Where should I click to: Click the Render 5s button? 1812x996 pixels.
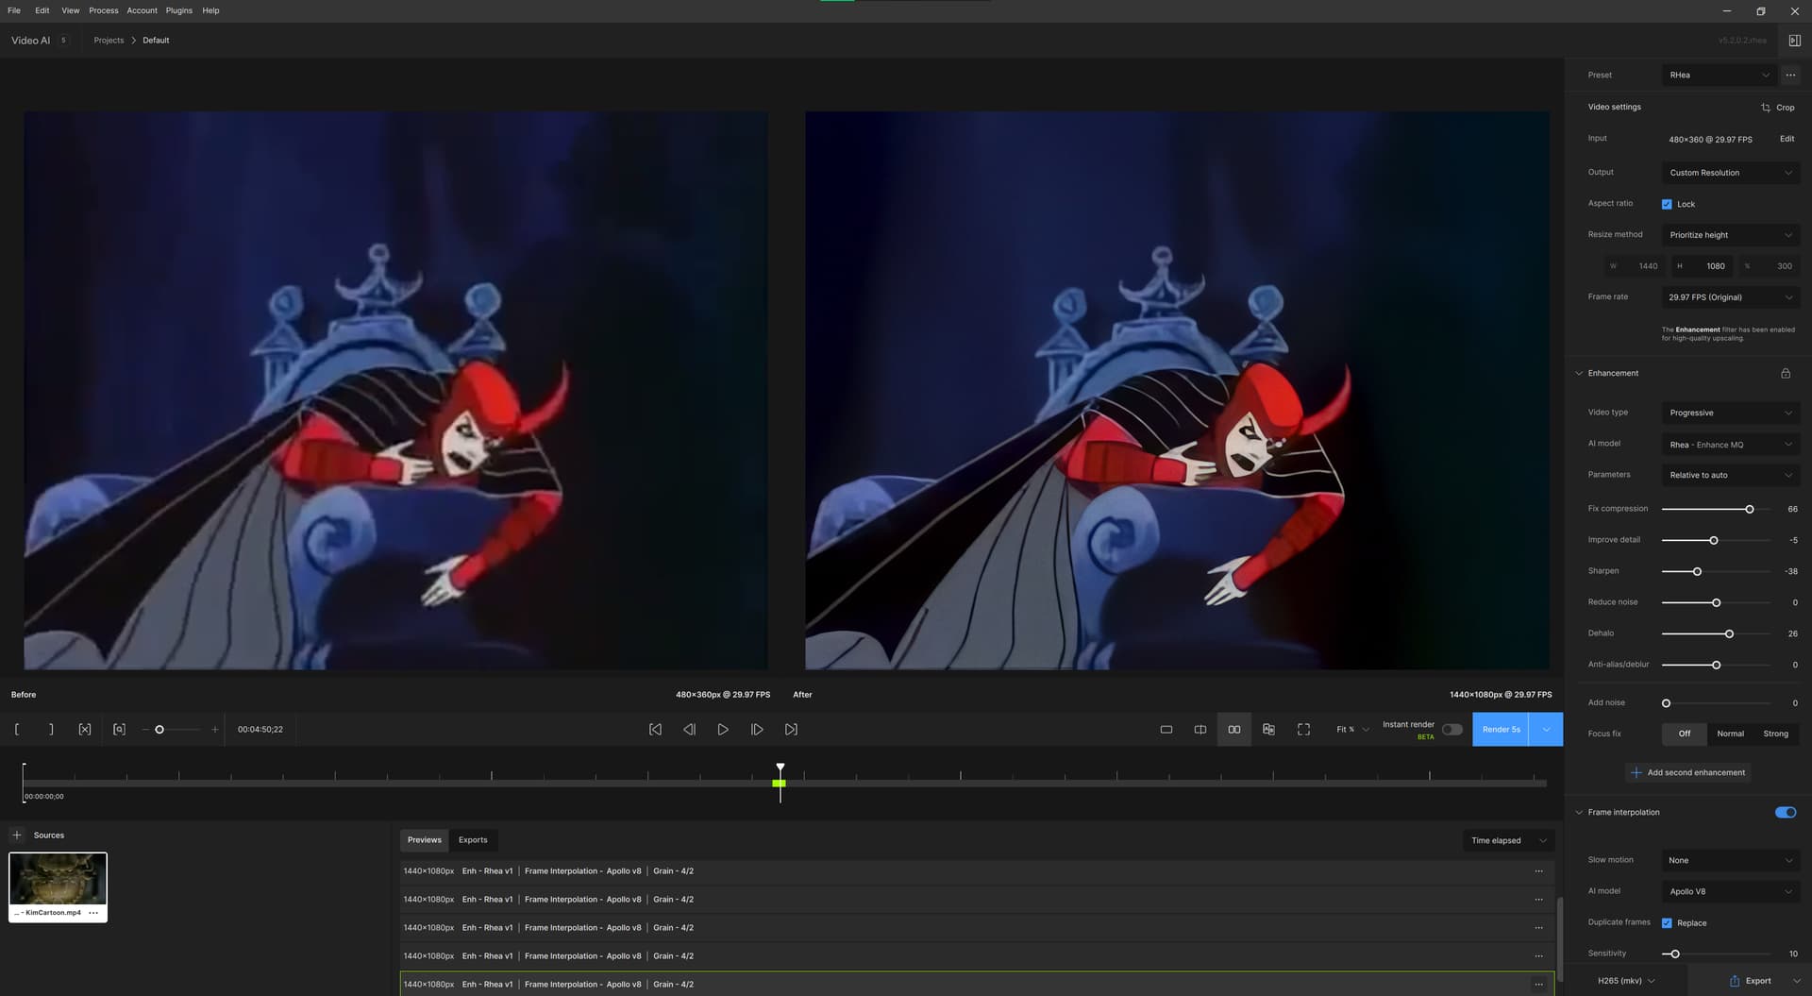[1501, 730]
